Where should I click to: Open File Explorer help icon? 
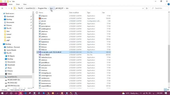click(169, 4)
